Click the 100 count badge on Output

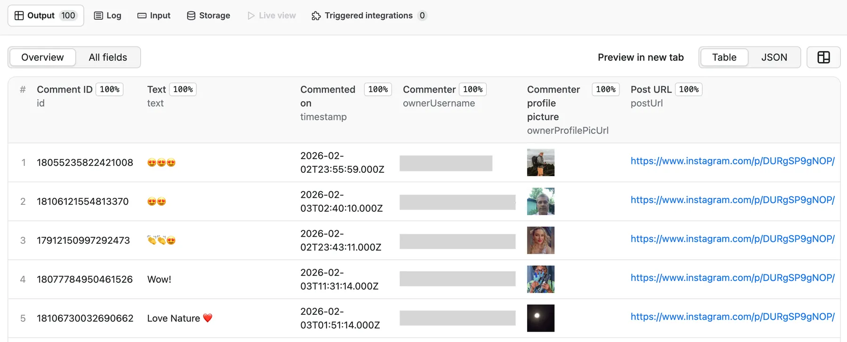(68, 16)
